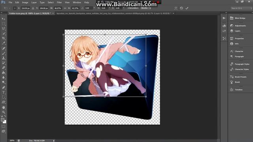Switch to warp mode
This screenshot has width=253, height=142.
pos(176,8)
